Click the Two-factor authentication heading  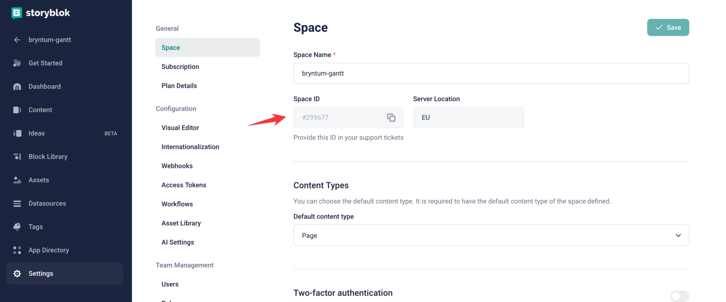pos(343,293)
